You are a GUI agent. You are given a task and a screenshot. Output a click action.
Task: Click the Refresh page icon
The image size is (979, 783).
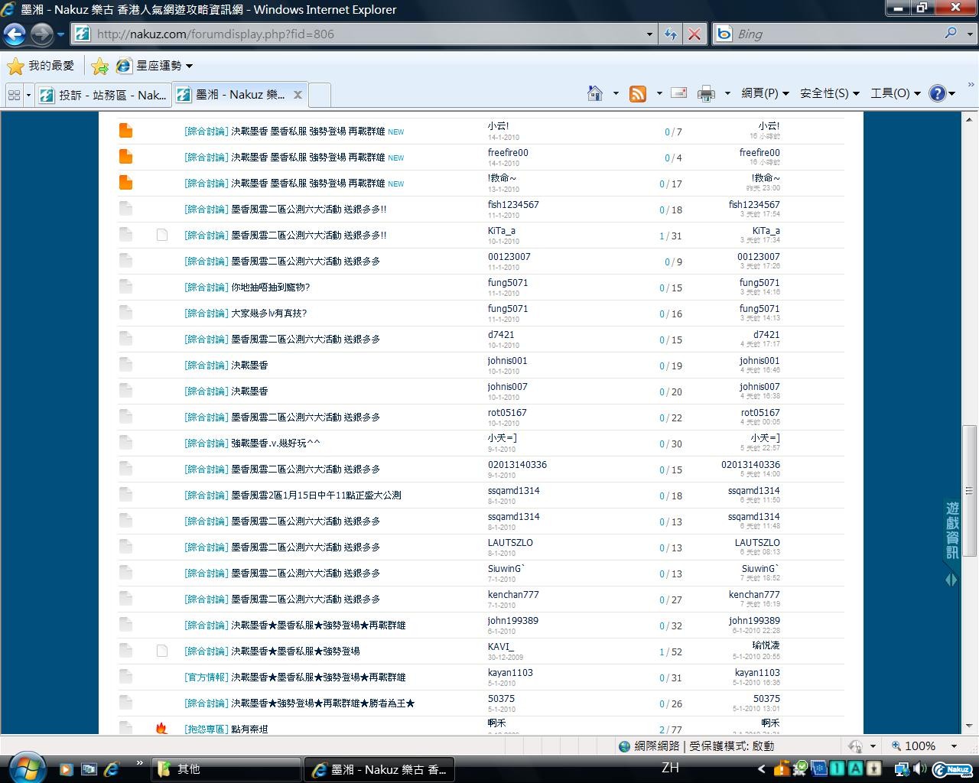click(x=671, y=34)
